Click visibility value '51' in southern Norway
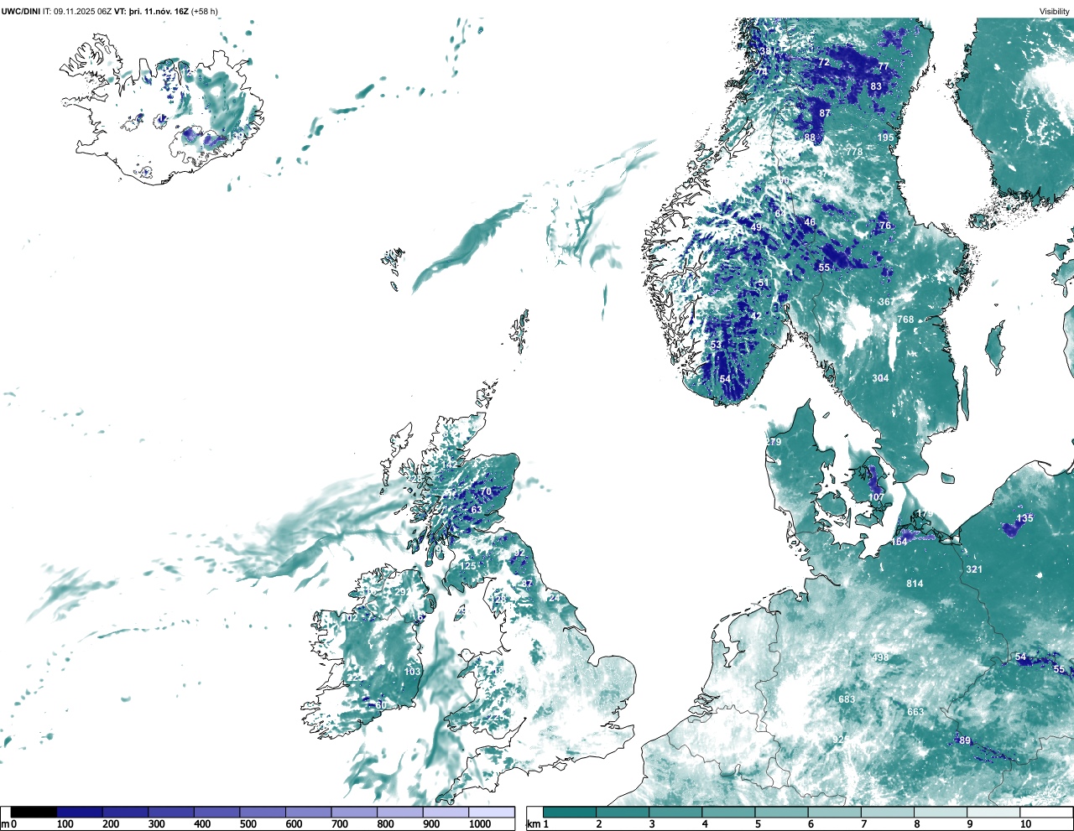 (763, 283)
